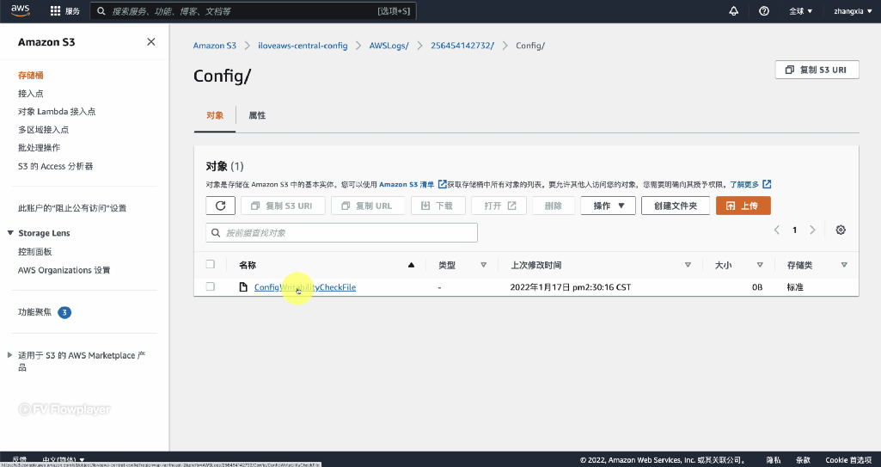Switch to the 对象 tab
Viewport: 881px width, 467px height.
[215, 115]
